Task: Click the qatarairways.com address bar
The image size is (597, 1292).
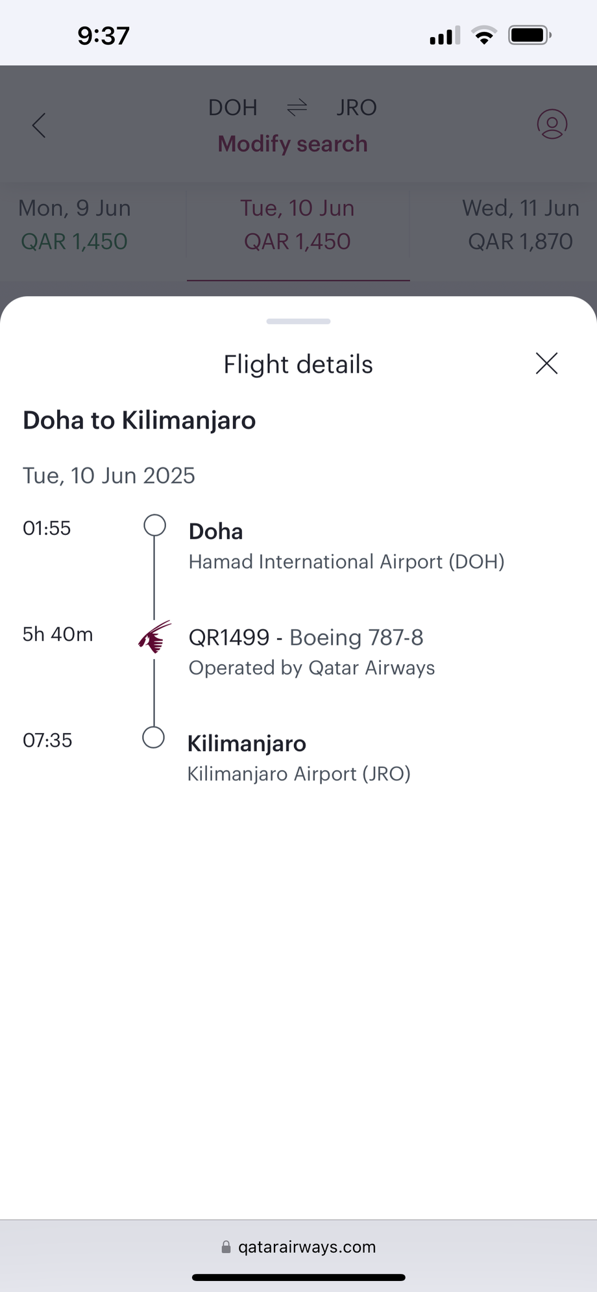Action: (306, 1247)
